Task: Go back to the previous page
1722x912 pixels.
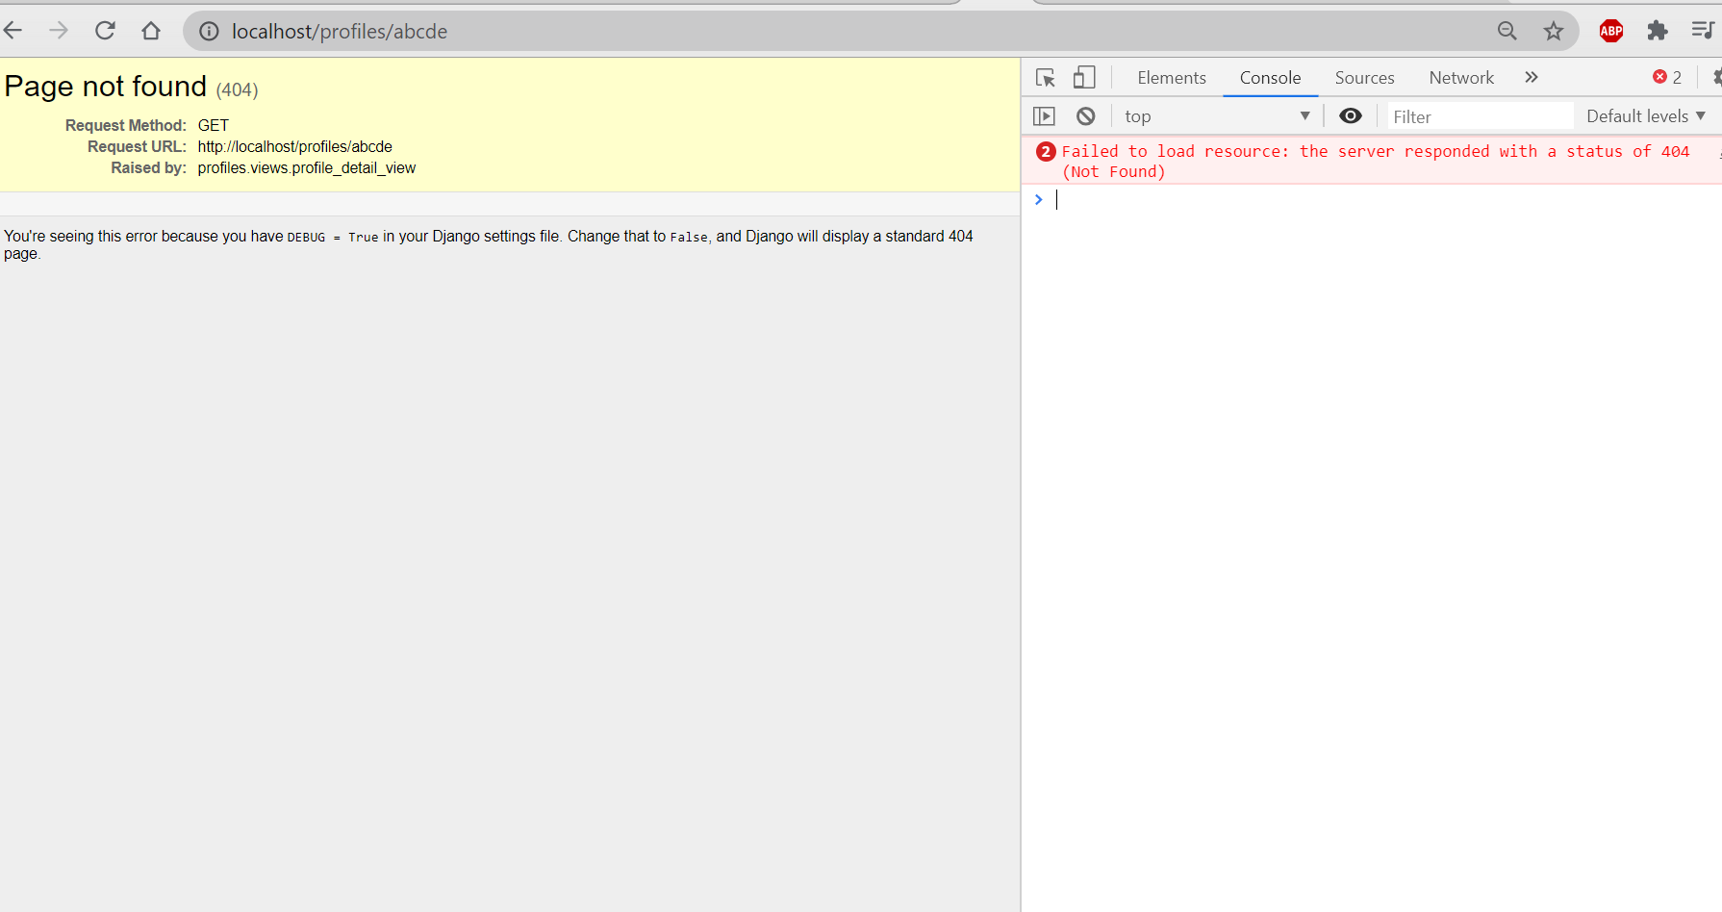Action: [x=13, y=31]
